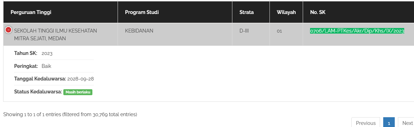Screen dimensions: 414x127
Task: Sort by No. SK column header
Action: (359, 12)
